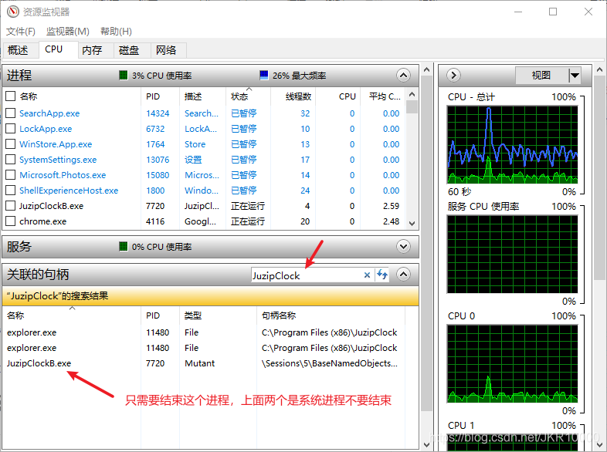
Task: Click the CPU - 总计 usage graph
Action: [x=512, y=144]
